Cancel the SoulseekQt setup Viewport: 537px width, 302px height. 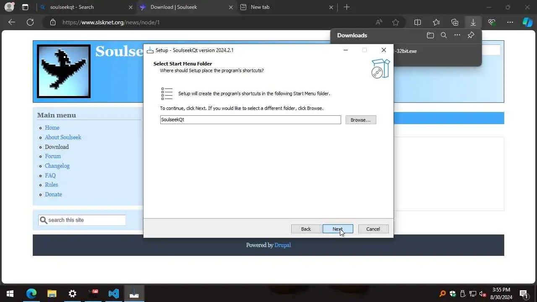[373, 229]
